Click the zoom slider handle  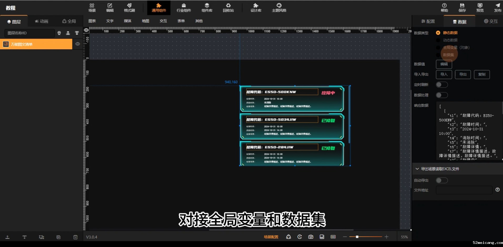click(357, 237)
